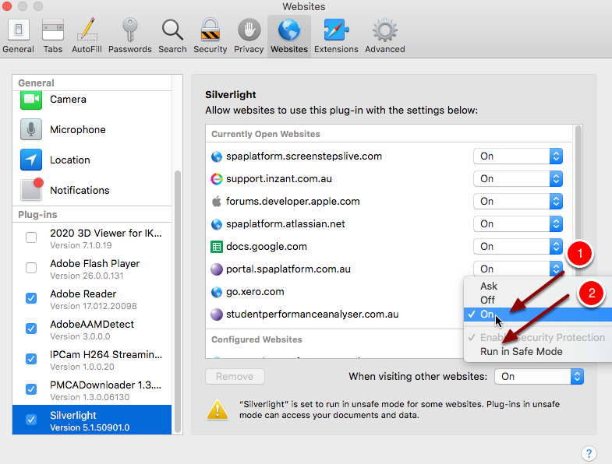
Task: Uncheck the Silverlight plug-in checkbox
Action: [31, 420]
